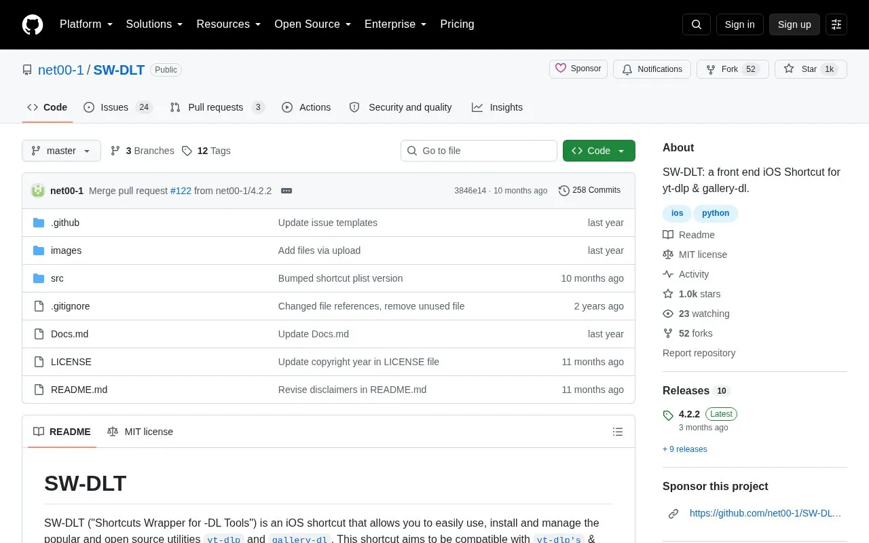Show commit details ellipsis button
This screenshot has height=543, width=869.
pos(286,191)
